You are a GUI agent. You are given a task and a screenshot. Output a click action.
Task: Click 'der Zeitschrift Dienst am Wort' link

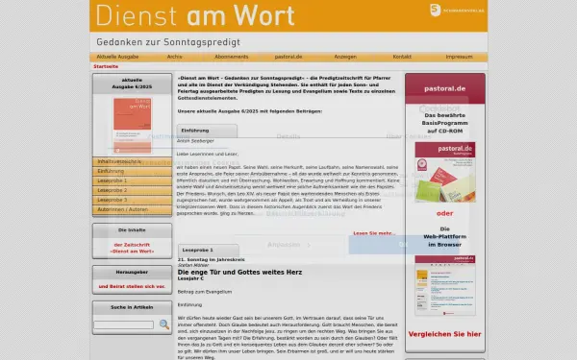[132, 248]
